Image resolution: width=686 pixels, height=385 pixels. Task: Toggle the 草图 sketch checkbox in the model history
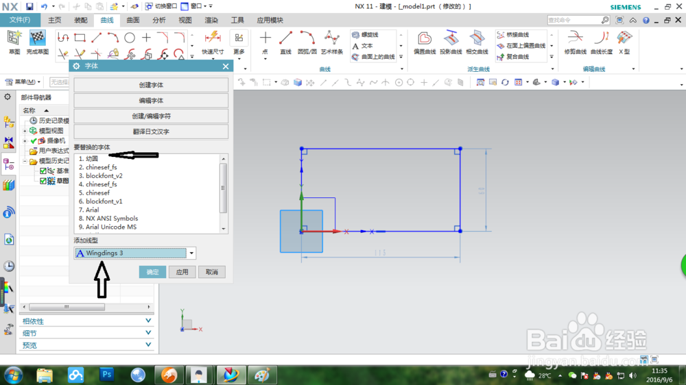(43, 181)
